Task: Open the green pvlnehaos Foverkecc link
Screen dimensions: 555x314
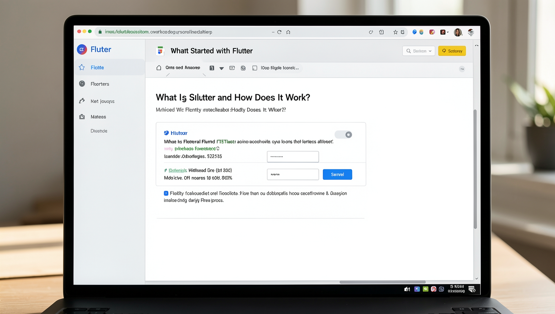Action: point(195,149)
